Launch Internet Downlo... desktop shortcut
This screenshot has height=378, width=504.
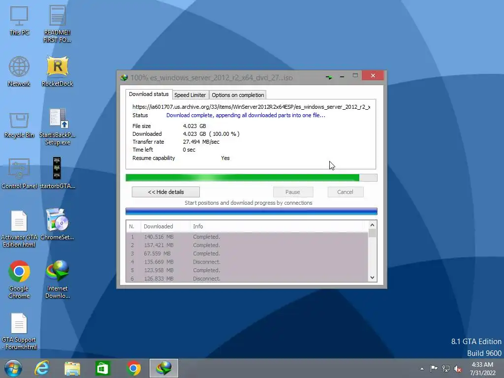(57, 280)
